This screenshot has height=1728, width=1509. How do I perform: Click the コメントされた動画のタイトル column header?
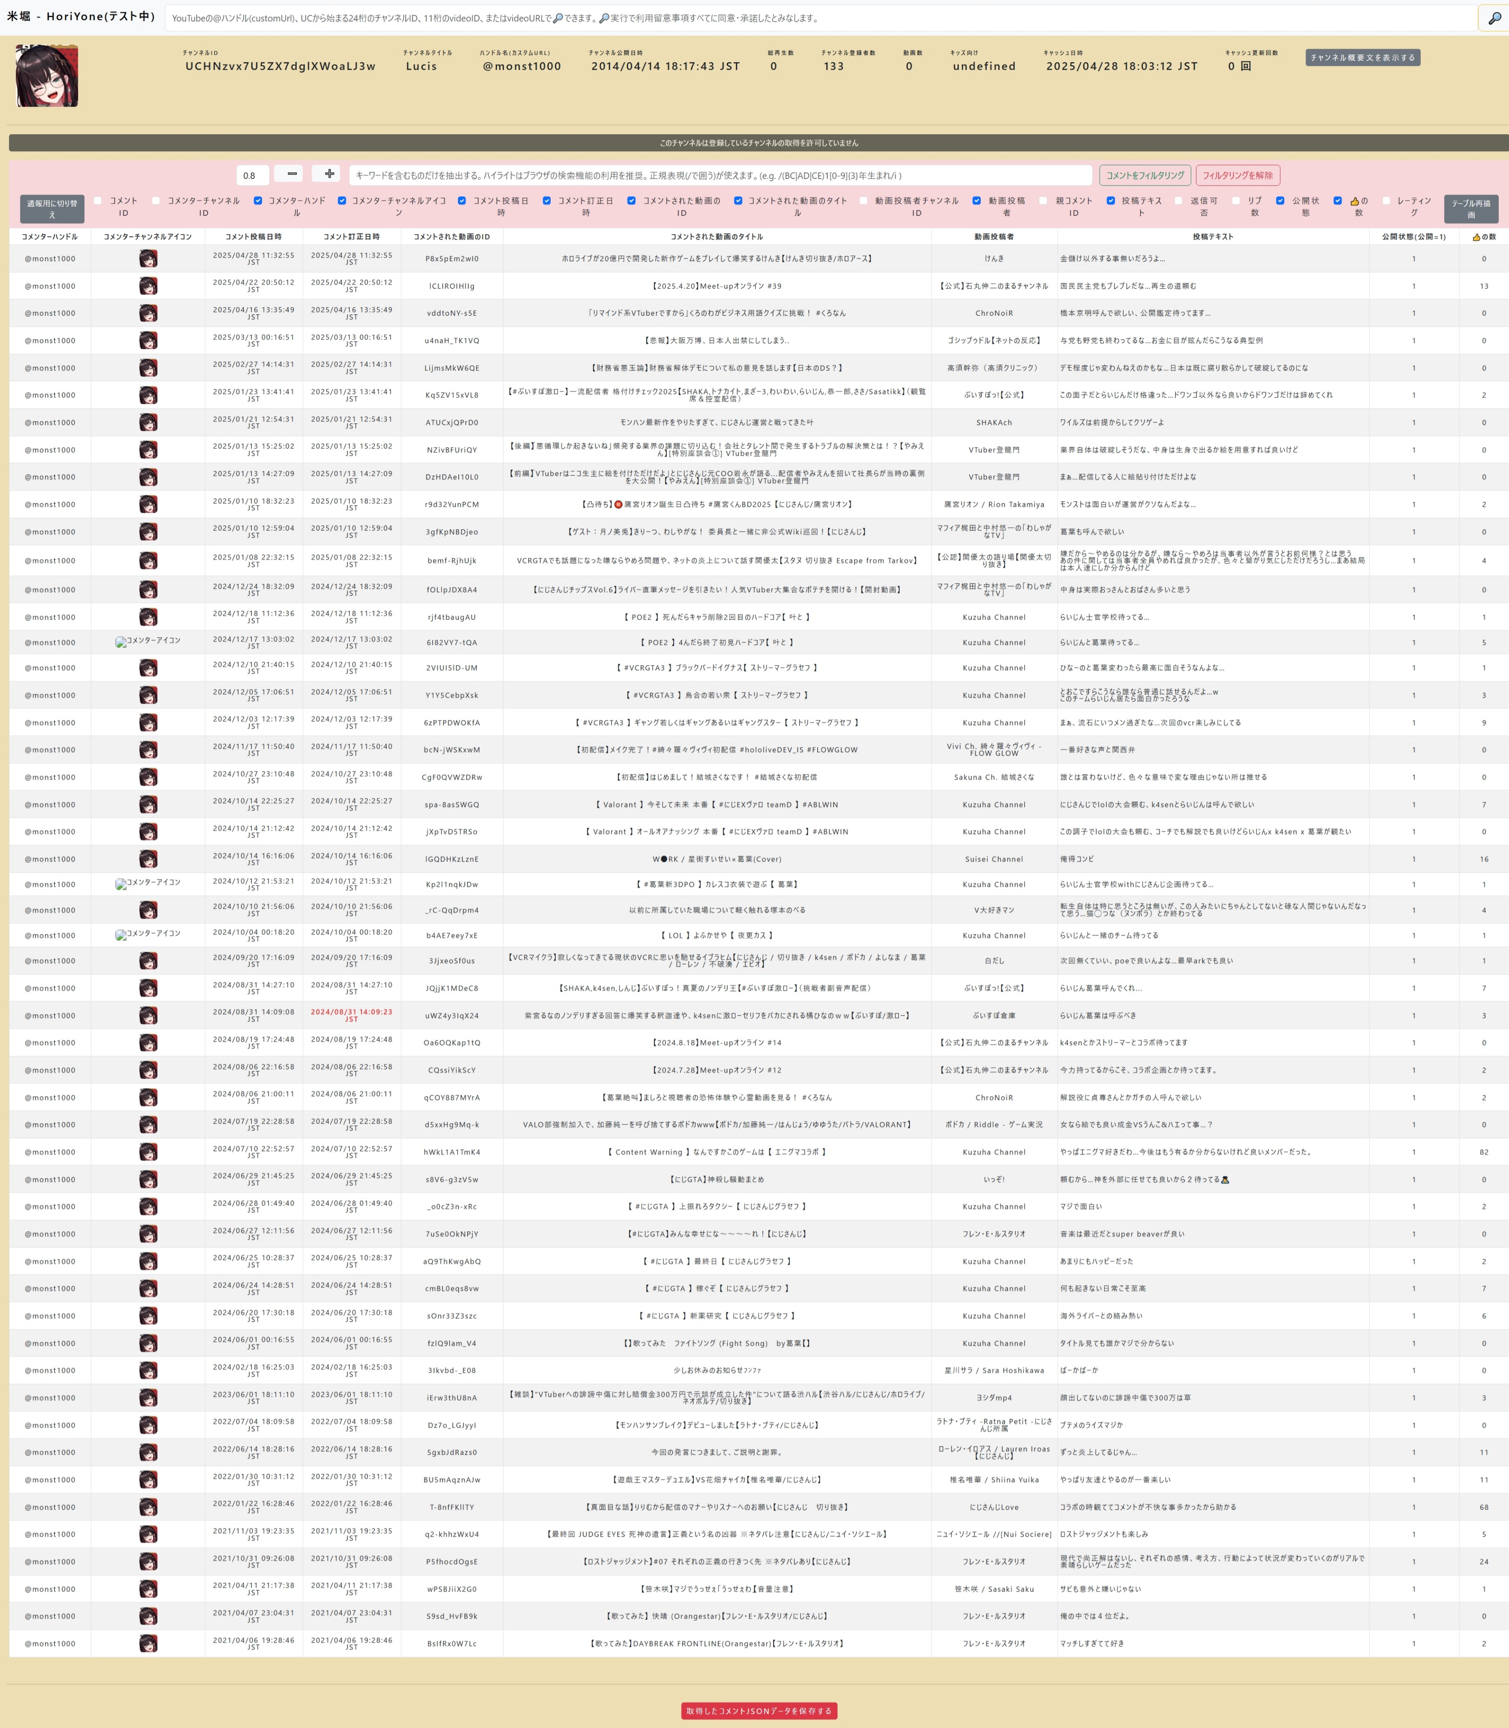coord(716,236)
